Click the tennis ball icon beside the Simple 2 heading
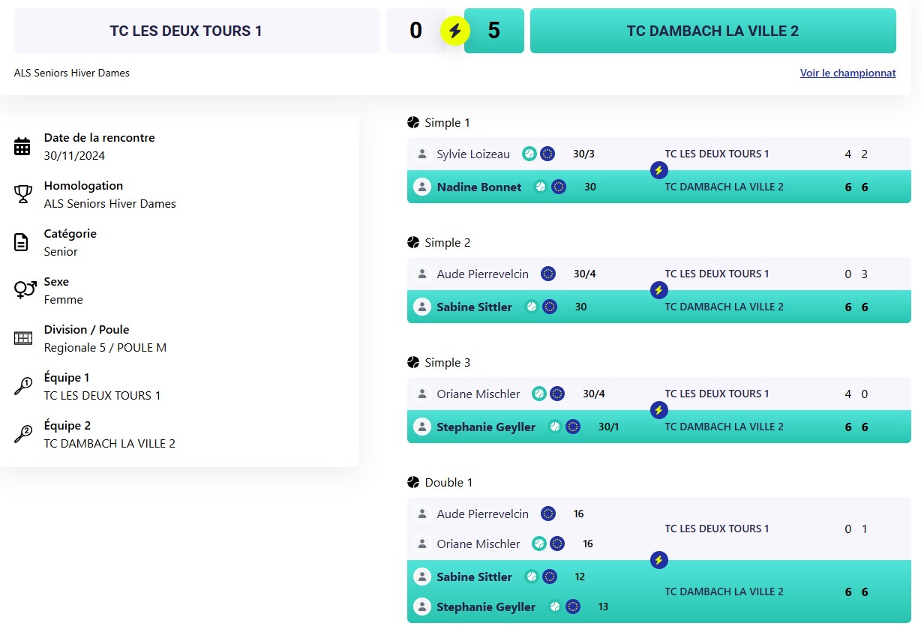 pos(413,242)
